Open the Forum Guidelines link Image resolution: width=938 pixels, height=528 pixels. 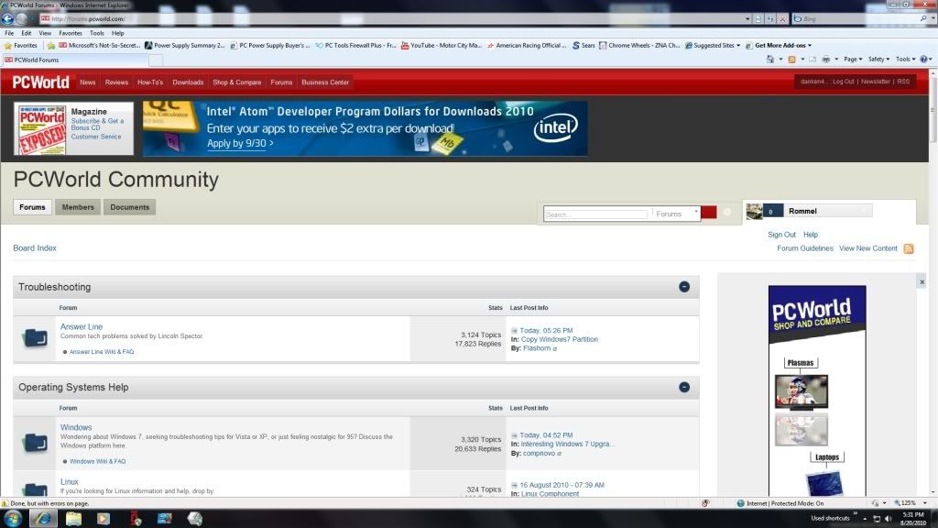[x=804, y=248]
